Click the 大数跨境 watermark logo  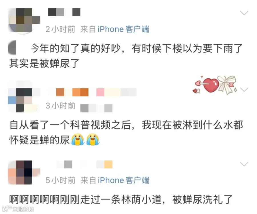[18, 209]
